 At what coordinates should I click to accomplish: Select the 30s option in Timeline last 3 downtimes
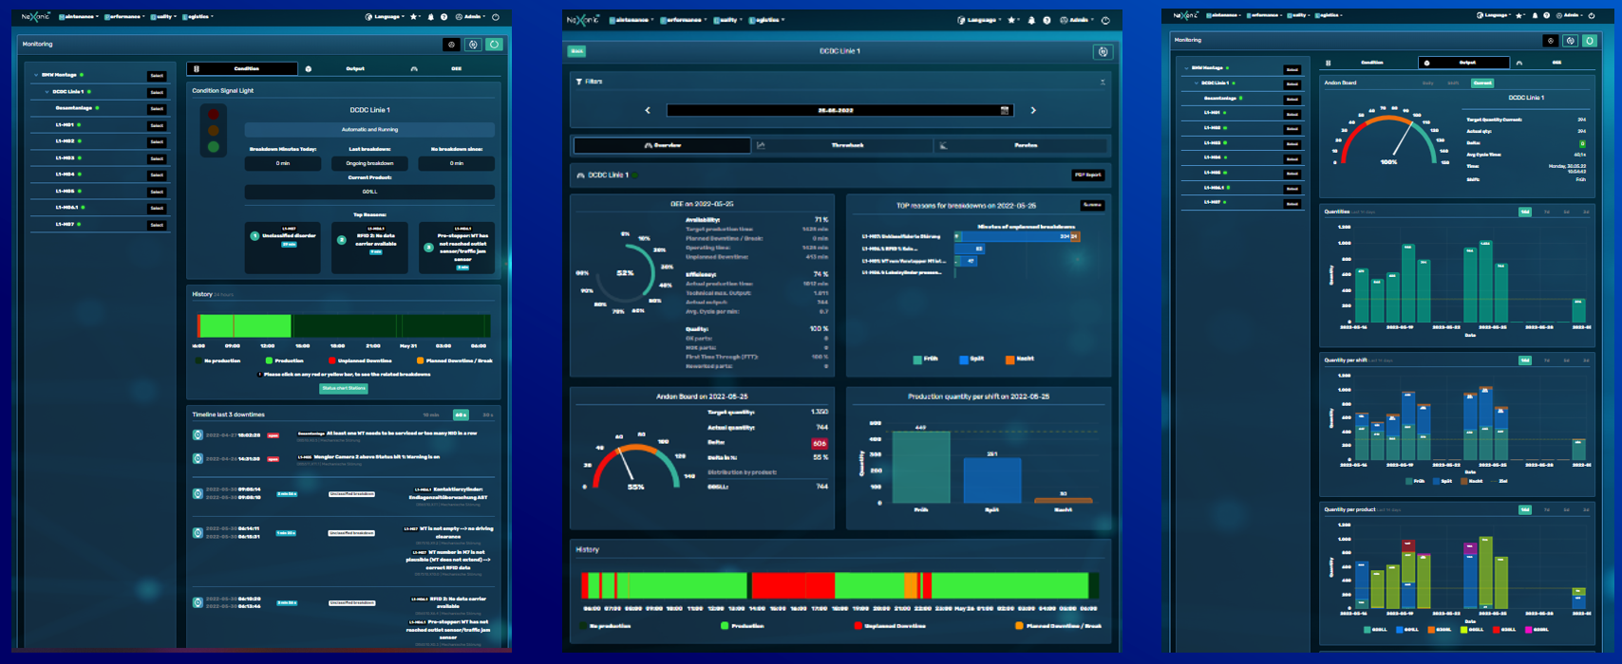click(487, 415)
